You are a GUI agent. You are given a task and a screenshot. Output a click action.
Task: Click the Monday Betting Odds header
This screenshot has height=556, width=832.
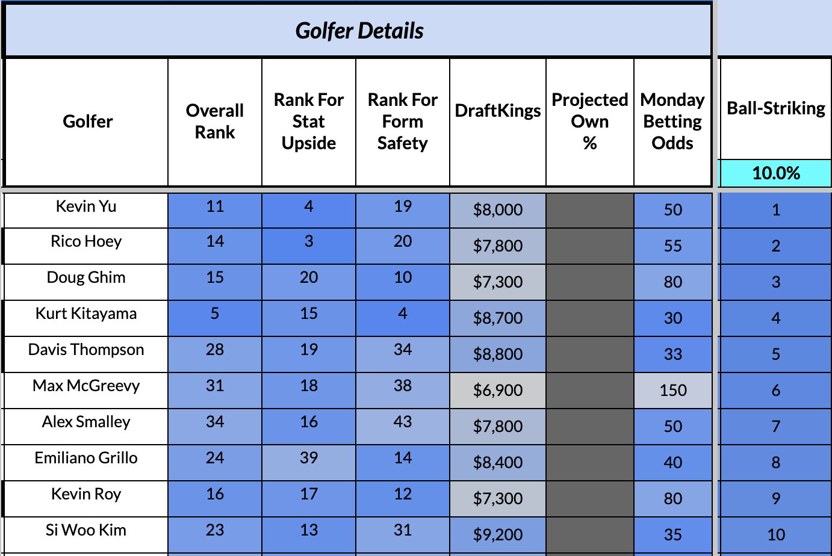click(672, 122)
